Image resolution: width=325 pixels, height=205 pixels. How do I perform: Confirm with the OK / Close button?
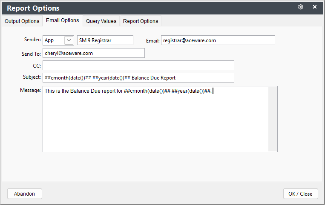[301, 194]
